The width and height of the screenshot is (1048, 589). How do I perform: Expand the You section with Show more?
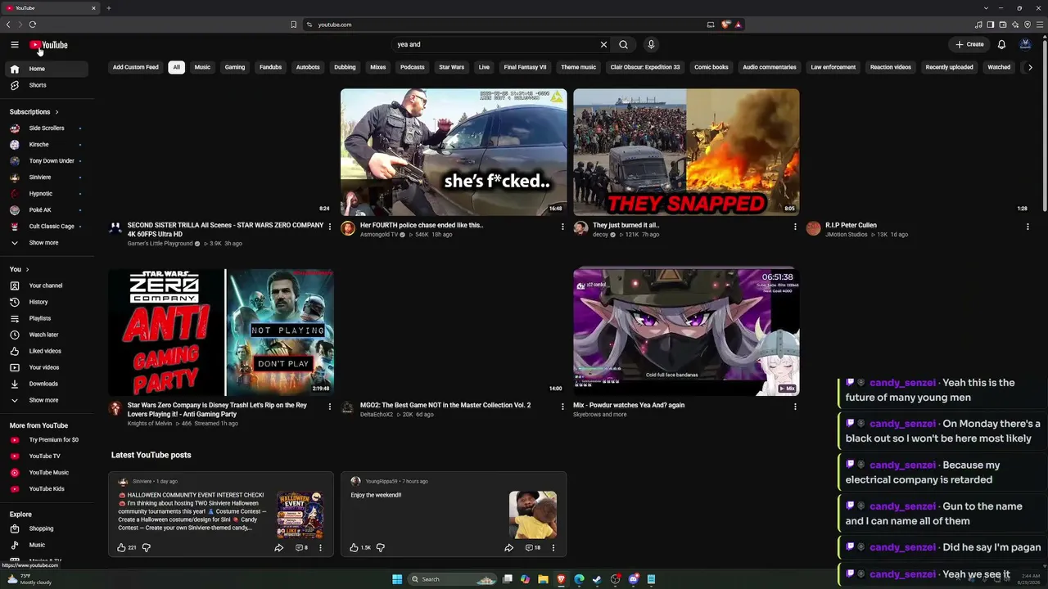(43, 400)
